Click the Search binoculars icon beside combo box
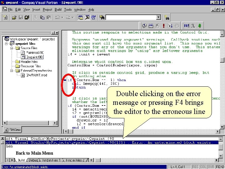The image size is (225, 169). [x=167, y=18]
